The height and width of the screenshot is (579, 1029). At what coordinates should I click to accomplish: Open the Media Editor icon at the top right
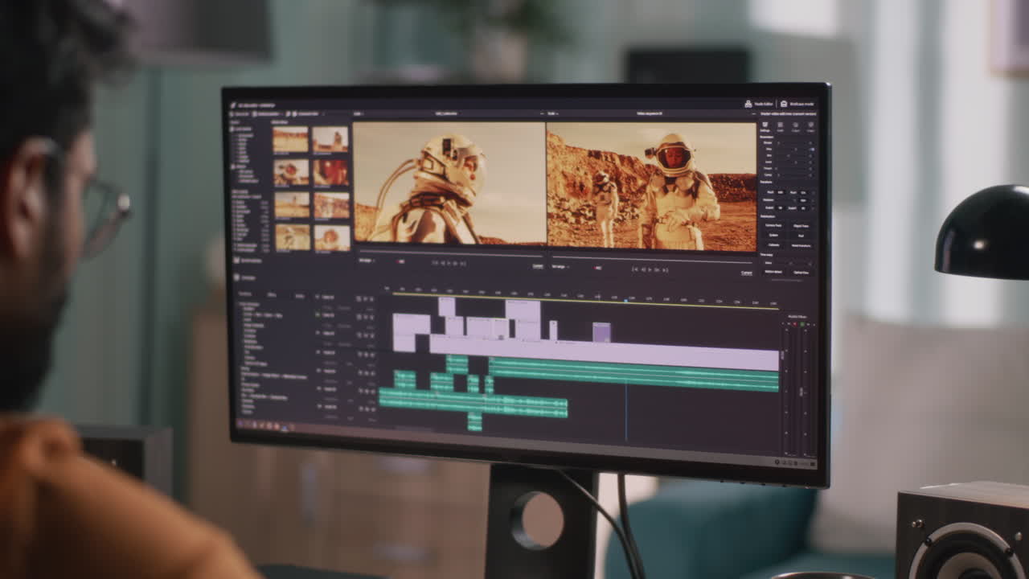[x=748, y=104]
